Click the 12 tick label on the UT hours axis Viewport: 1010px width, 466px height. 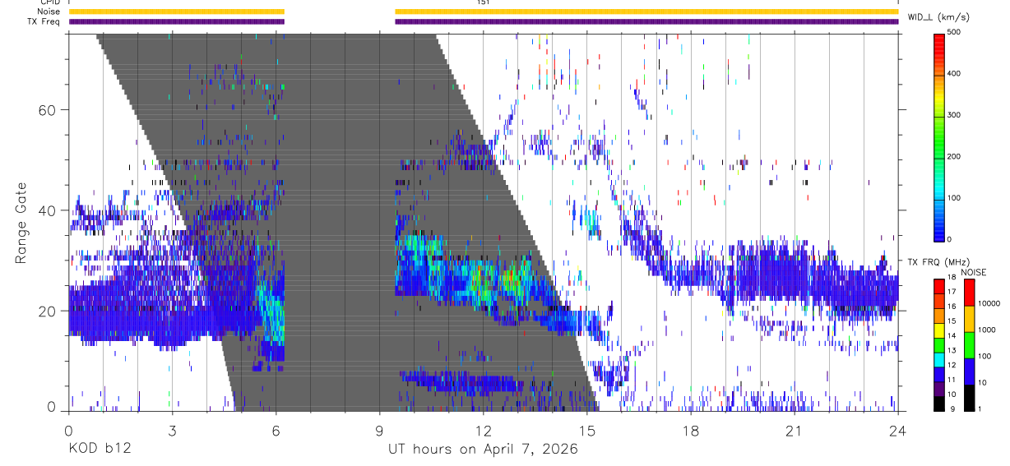pyautogui.click(x=483, y=431)
